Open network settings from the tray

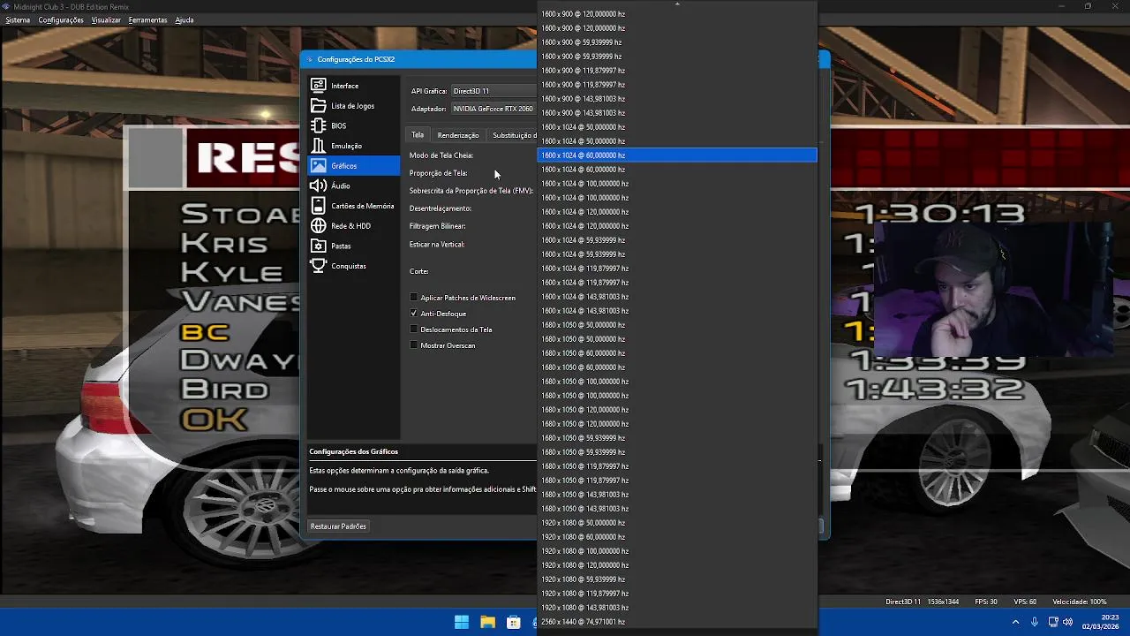[x=1053, y=623]
